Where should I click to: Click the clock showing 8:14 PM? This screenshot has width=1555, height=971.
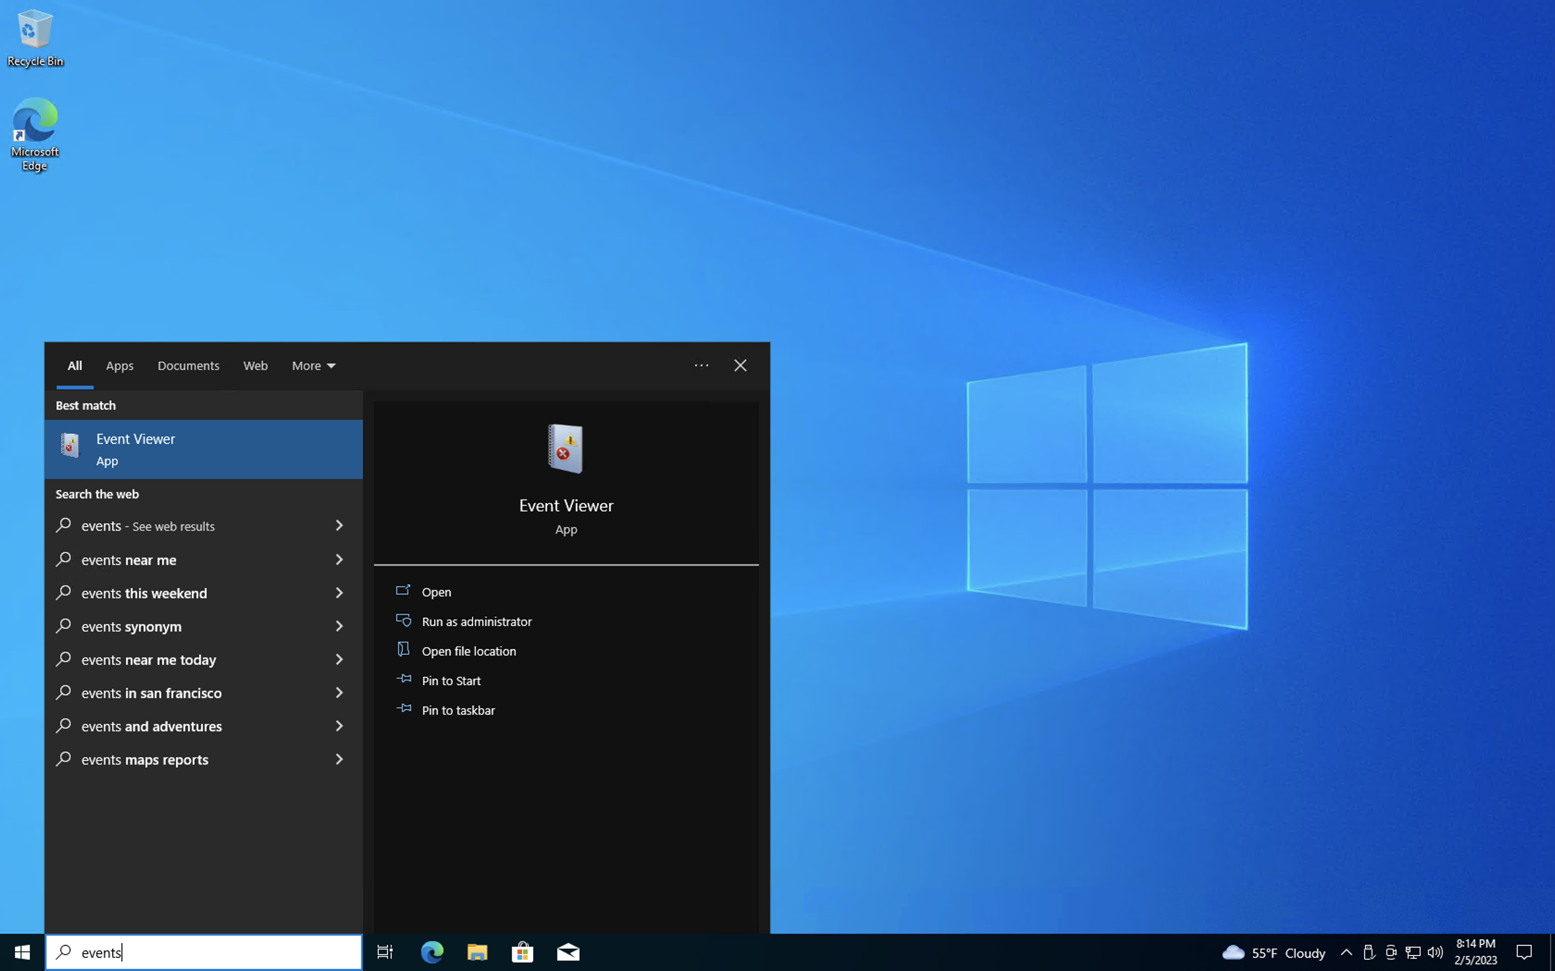pyautogui.click(x=1475, y=943)
